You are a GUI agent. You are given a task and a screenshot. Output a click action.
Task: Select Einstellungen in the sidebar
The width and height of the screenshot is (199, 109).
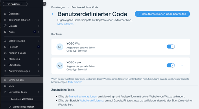22,80
